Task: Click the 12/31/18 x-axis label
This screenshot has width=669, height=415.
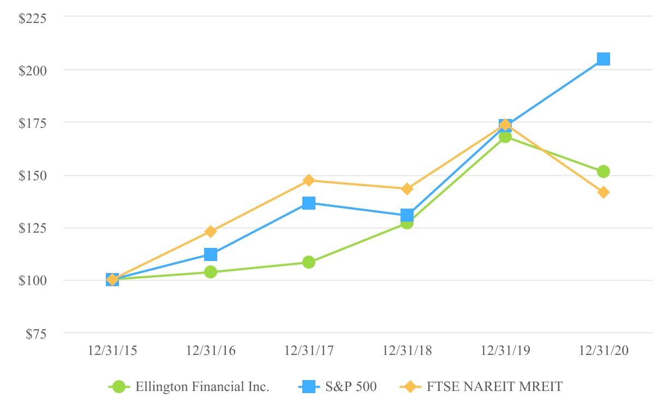Action: [407, 351]
